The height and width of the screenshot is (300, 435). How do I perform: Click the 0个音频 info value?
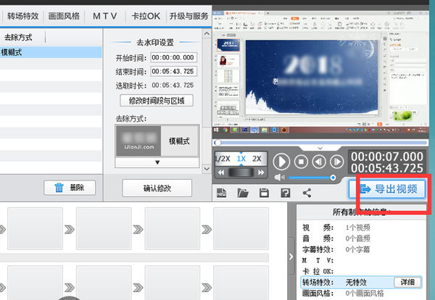358,238
